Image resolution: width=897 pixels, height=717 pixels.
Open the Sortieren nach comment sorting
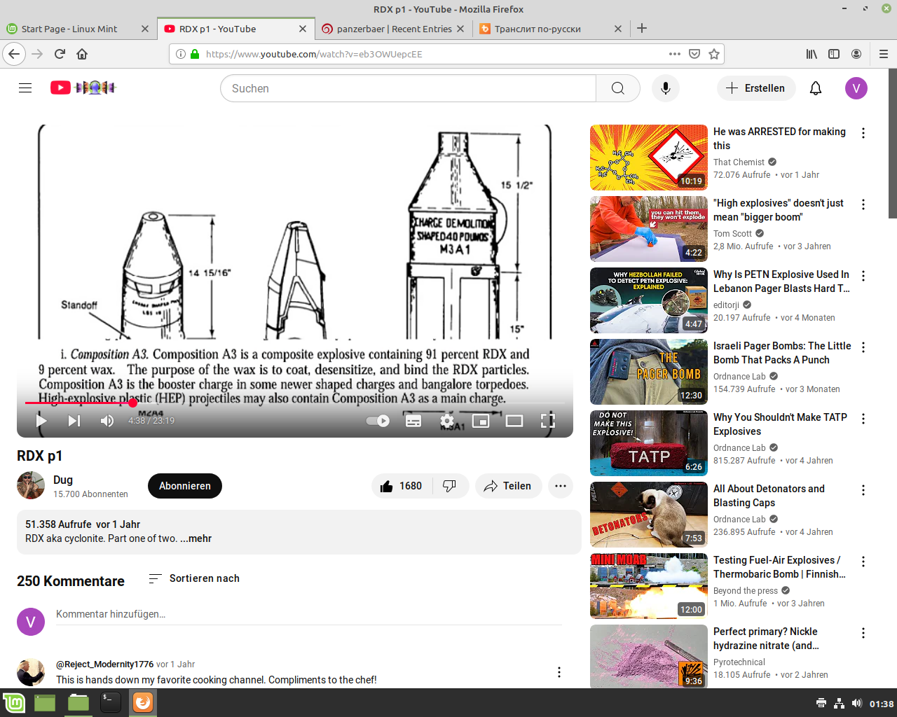point(194,578)
